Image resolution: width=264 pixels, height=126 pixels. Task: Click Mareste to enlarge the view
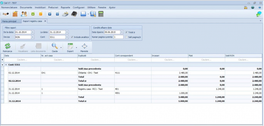pyautogui.click(x=84, y=48)
